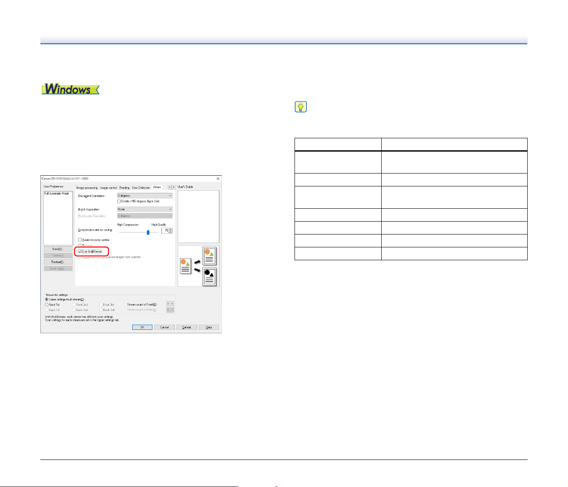The image size is (568, 487).
Task: Click the Save user preference button
Action: click(58, 249)
